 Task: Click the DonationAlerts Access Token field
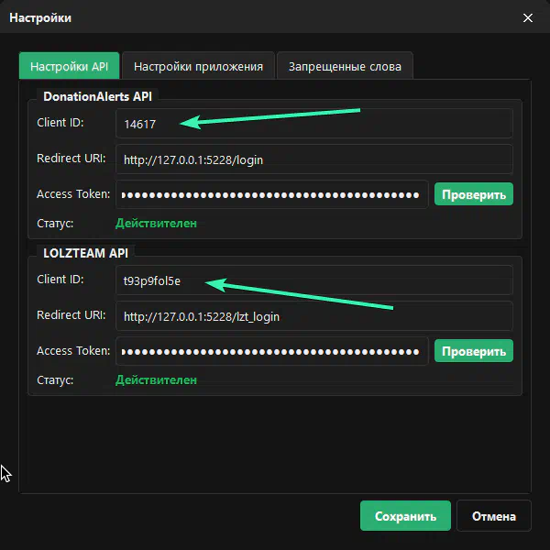272,194
